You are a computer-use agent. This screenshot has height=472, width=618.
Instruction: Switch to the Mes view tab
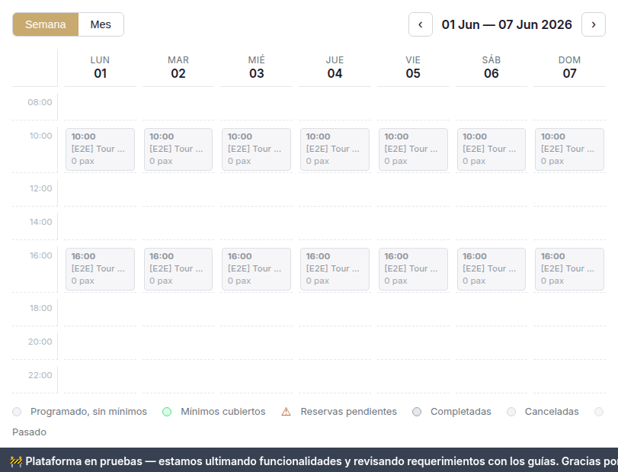(x=101, y=24)
